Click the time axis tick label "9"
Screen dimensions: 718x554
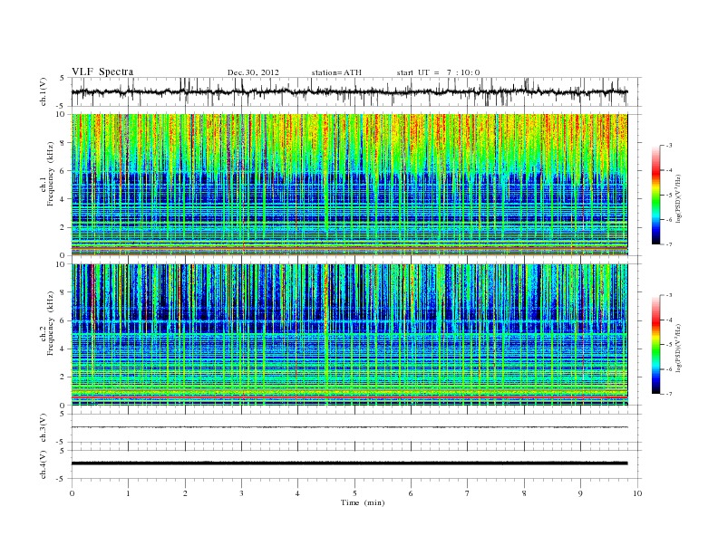point(580,493)
